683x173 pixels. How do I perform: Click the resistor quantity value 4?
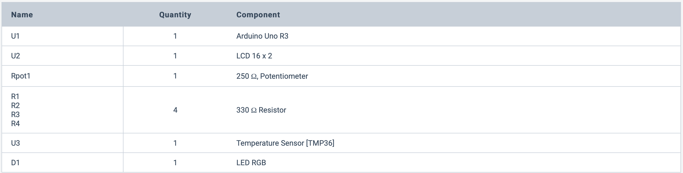coord(175,110)
